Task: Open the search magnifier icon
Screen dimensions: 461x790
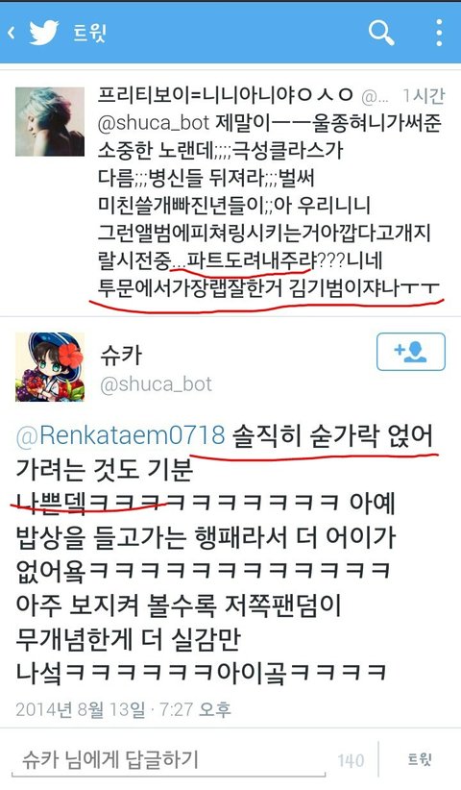Action: point(381,33)
